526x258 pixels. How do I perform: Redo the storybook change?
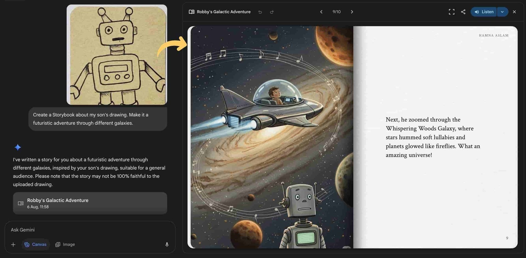coord(271,12)
